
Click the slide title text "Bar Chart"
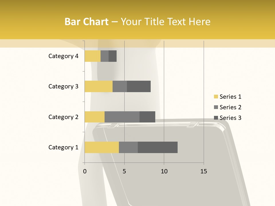coord(87,22)
